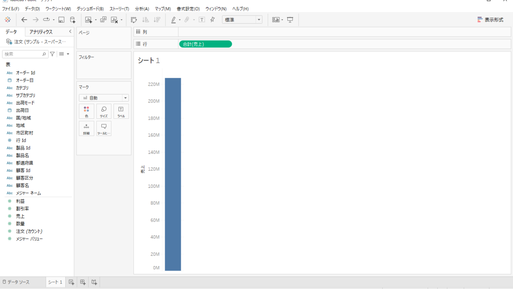Open the ツールヒント tooltip card
Viewport: 513px width, 289px height.
pos(104,128)
